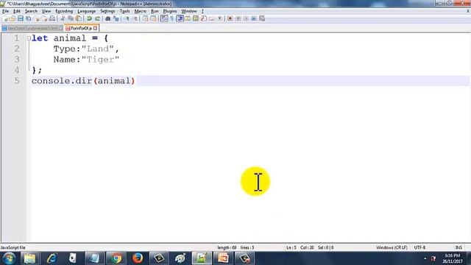Screen dimensions: 471x265
Task: Click the Stop Recording macro icon
Action: [x=238, y=18]
